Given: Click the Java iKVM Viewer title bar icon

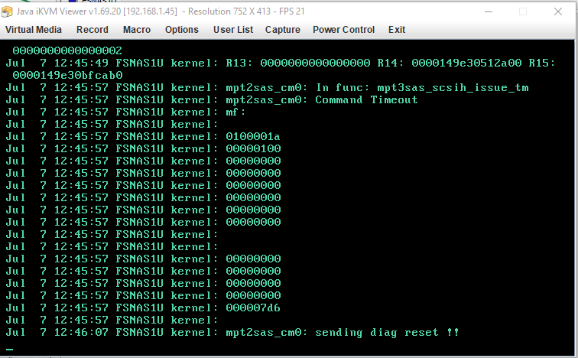Looking at the screenshot, I should click(x=7, y=11).
